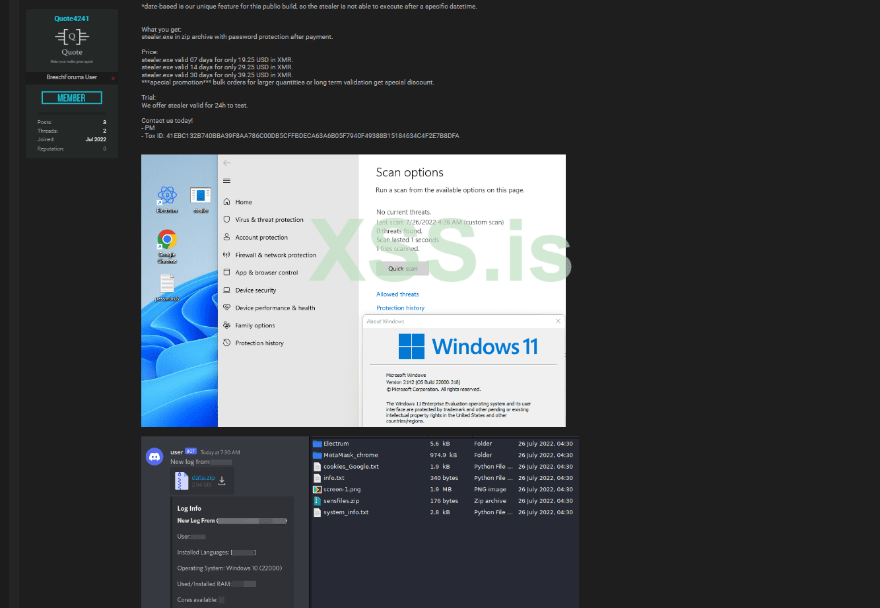This screenshot has height=608, width=880.
Task: Click the info.txt file icon
Action: 317,478
